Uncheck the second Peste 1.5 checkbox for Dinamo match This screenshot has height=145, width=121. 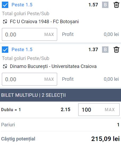tap(5, 50)
